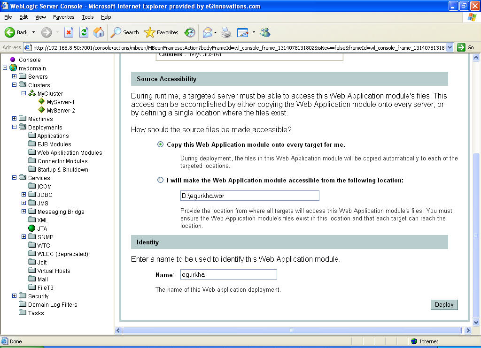Open the FileT3 tree item
This screenshot has height=348, width=481.
(46, 287)
